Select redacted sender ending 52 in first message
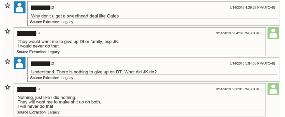 [x=42, y=8]
